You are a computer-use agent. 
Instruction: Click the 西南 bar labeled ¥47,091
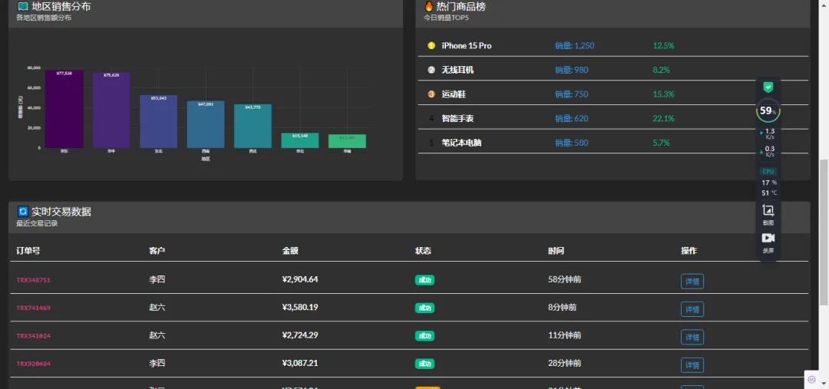pyautogui.click(x=206, y=125)
